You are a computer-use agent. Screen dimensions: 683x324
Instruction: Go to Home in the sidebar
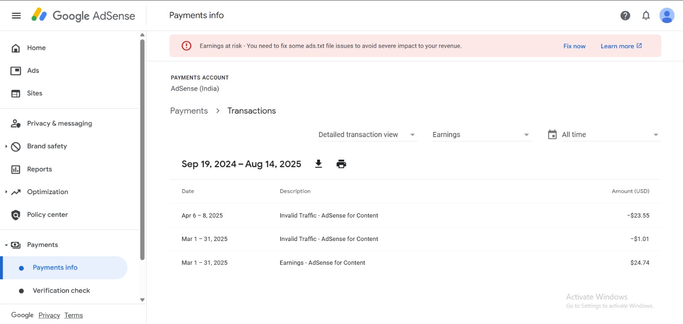(x=36, y=48)
